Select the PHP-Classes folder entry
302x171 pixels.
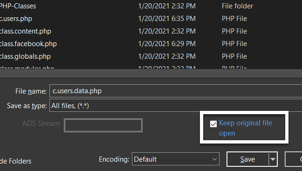coord(18,6)
